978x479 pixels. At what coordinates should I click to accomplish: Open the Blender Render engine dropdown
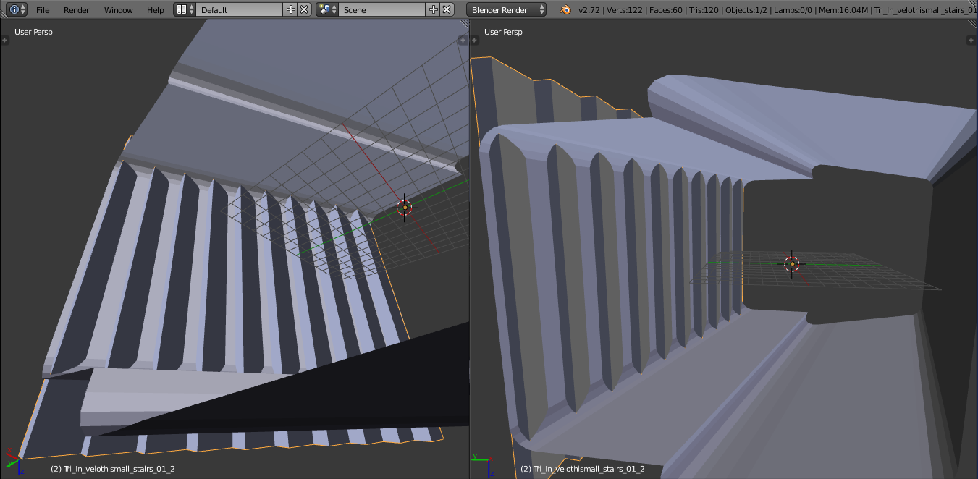507,9
